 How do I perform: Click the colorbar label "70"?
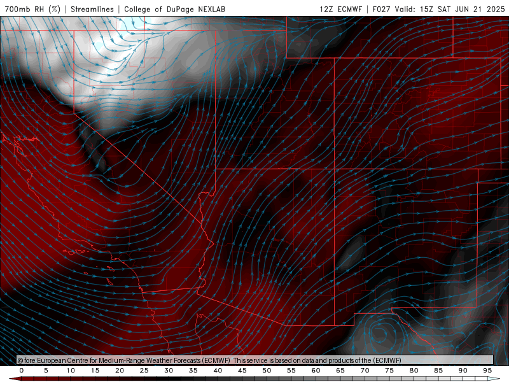pos(365,371)
